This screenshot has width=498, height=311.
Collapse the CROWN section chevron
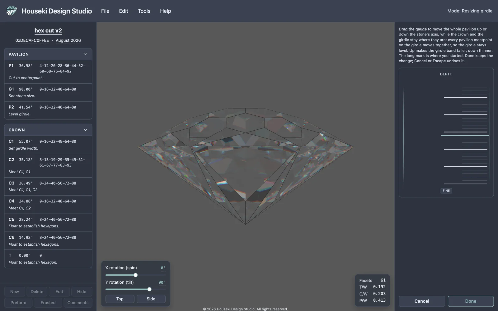tap(85, 130)
